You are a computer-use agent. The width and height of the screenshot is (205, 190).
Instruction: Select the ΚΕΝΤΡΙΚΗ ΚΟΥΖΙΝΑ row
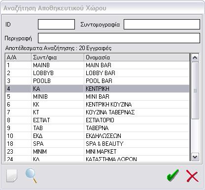click(x=97, y=105)
